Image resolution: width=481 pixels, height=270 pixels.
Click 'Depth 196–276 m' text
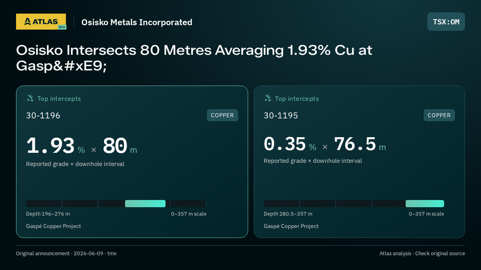(x=48, y=214)
